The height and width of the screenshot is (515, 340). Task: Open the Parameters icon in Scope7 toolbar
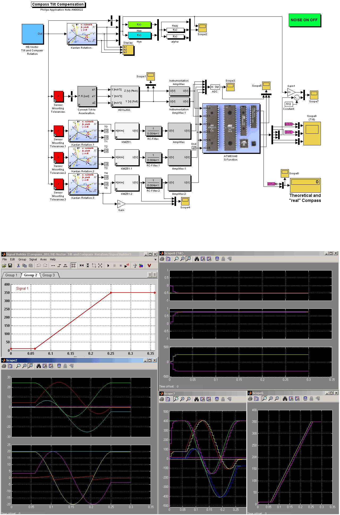(x=168, y=399)
